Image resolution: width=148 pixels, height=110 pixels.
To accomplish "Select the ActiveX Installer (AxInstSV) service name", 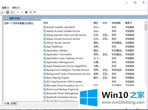I will click(61, 27).
